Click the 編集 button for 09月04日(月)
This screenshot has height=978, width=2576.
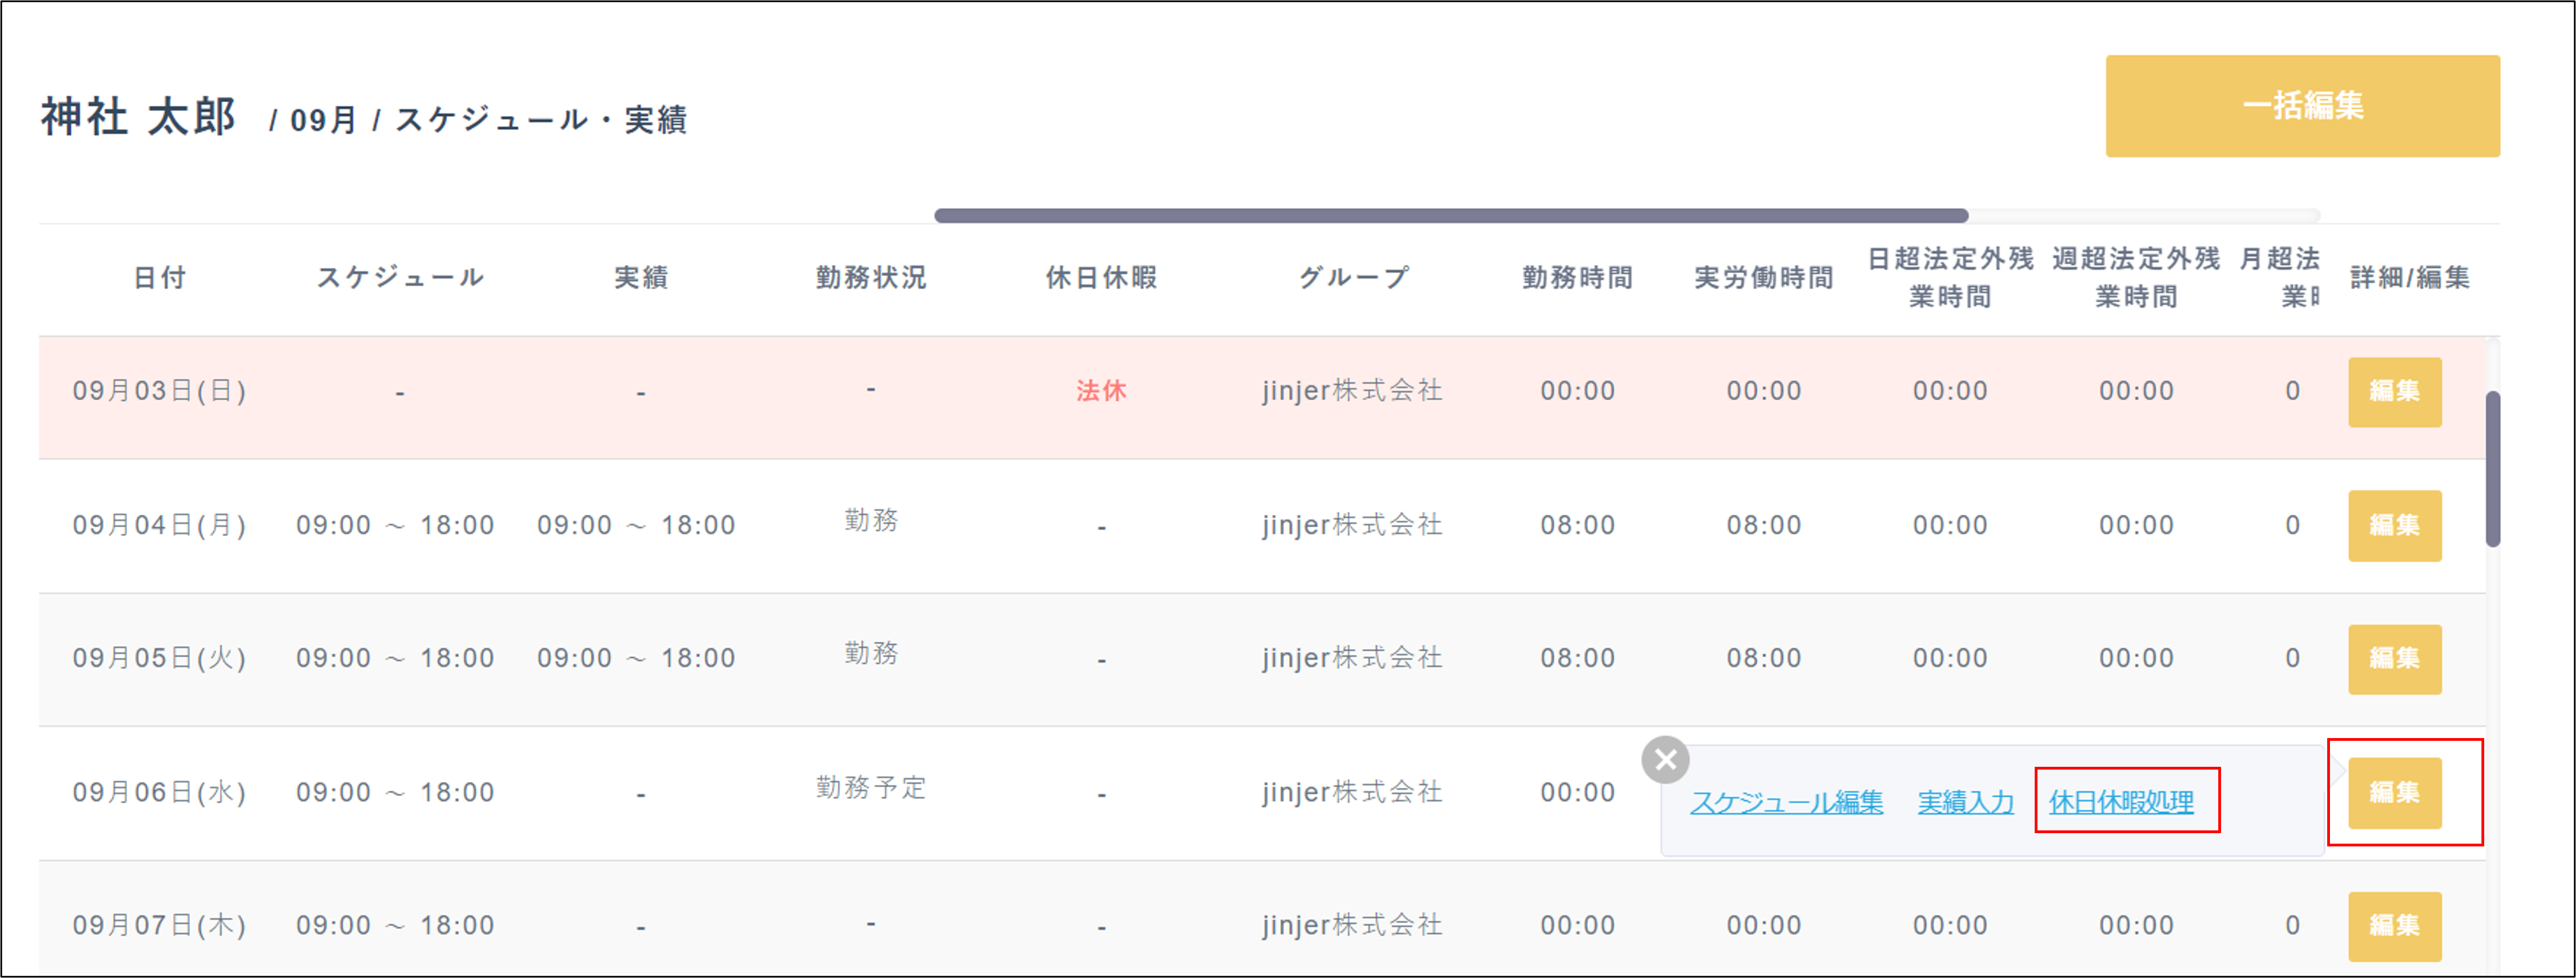(x=2395, y=526)
